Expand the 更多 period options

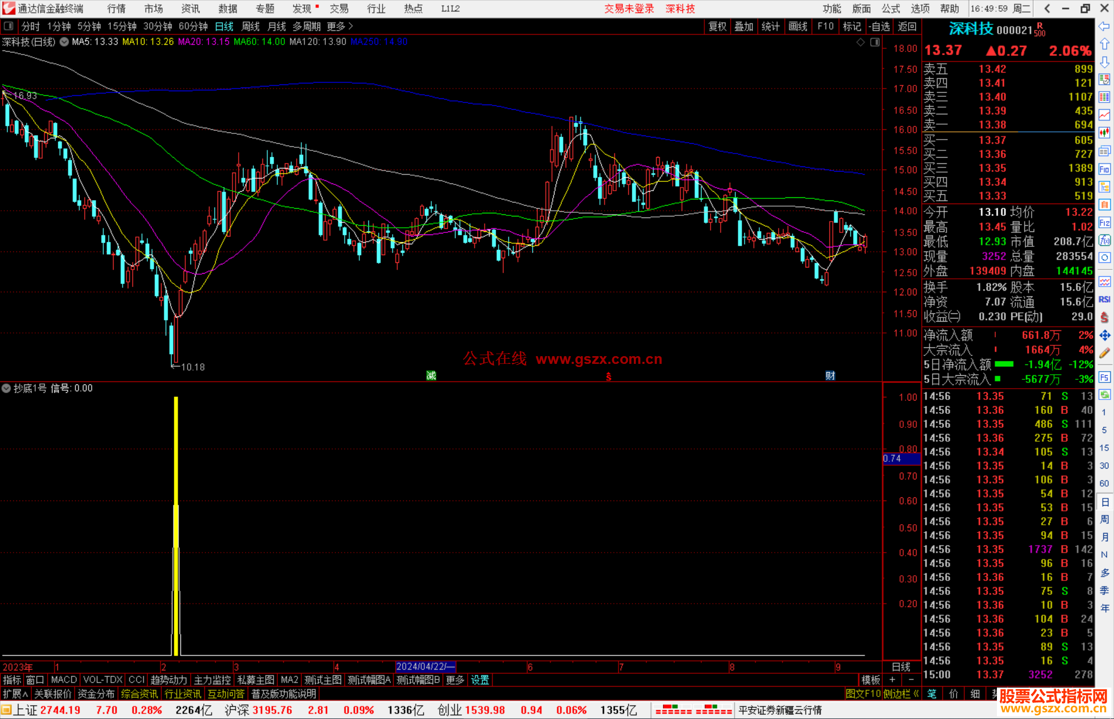coord(339,26)
